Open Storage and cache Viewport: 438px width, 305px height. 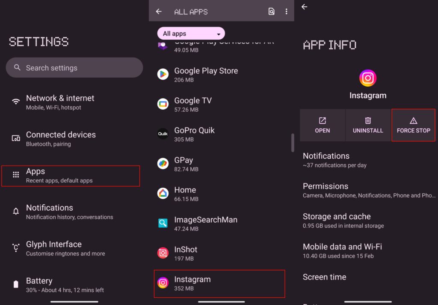[x=367, y=221]
